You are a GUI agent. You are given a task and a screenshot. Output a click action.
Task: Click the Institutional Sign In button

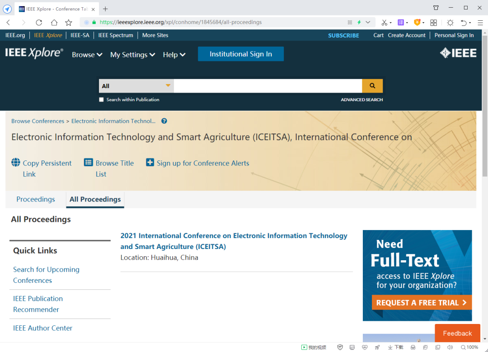pos(240,54)
